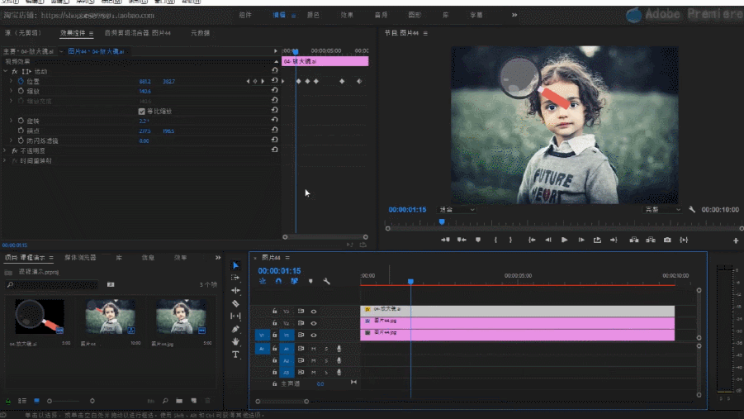Switch to 媒体浏览器 media browser tab
The image size is (744, 419).
pyautogui.click(x=80, y=258)
